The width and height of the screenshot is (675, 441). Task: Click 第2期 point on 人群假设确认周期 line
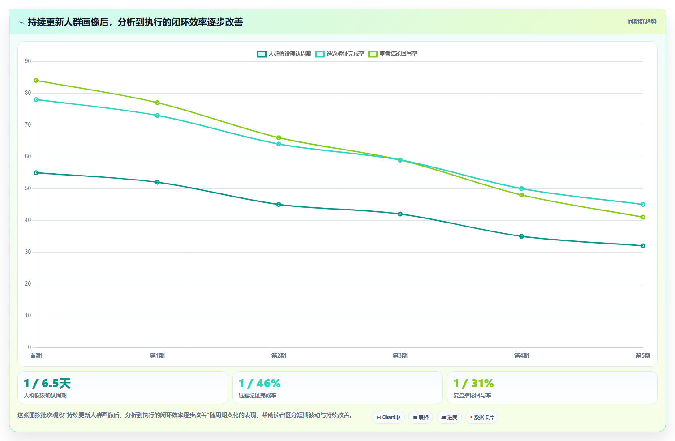tap(279, 205)
